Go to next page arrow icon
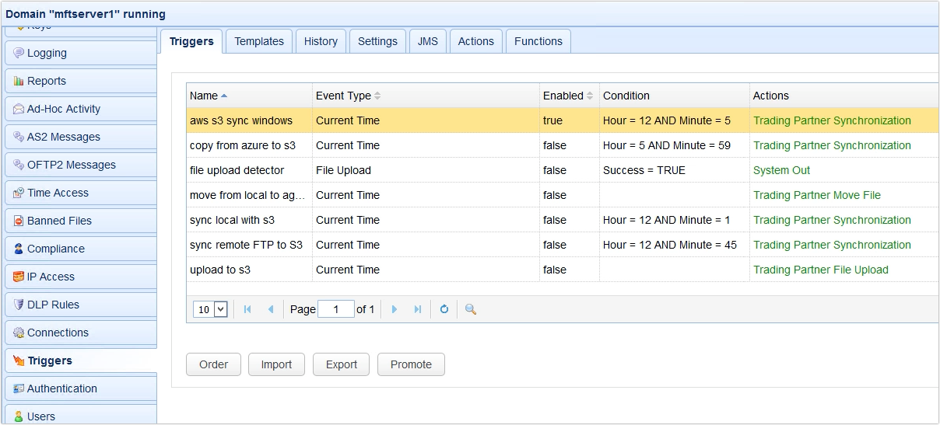Image resolution: width=940 pixels, height=425 pixels. click(395, 309)
